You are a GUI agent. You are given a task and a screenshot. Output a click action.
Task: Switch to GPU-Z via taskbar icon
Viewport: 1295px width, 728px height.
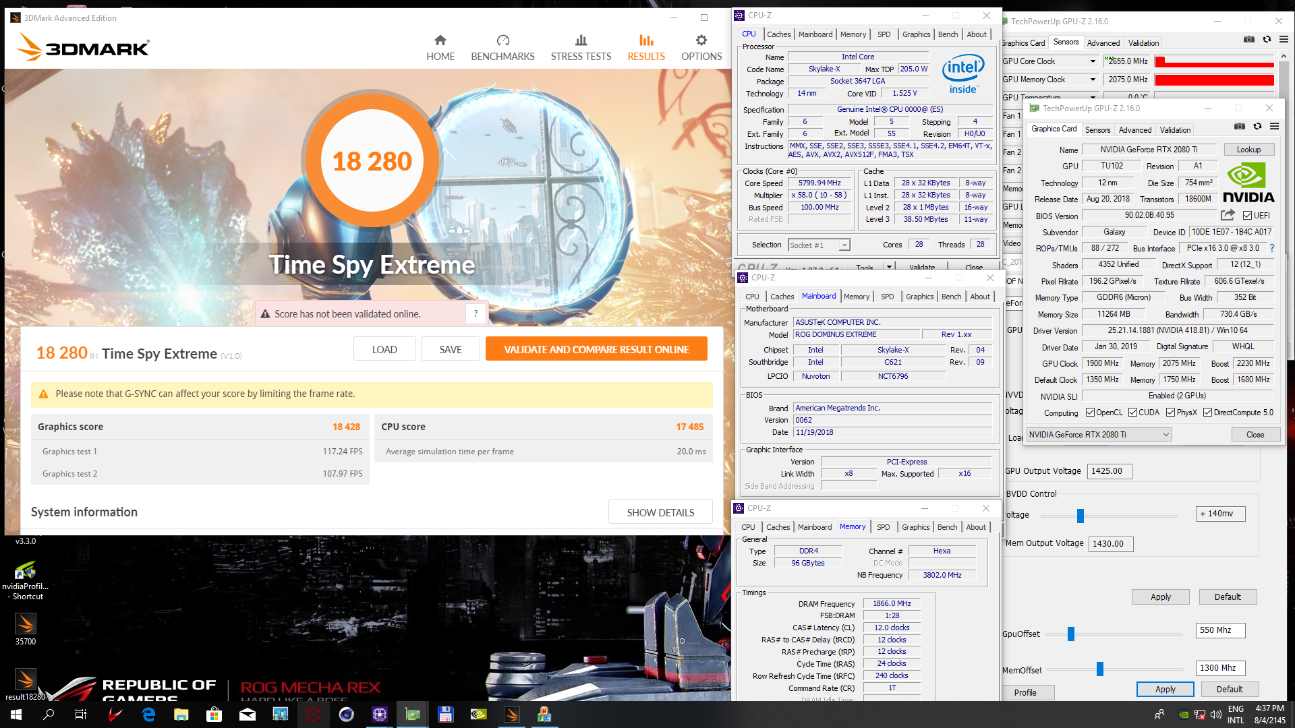(x=413, y=715)
